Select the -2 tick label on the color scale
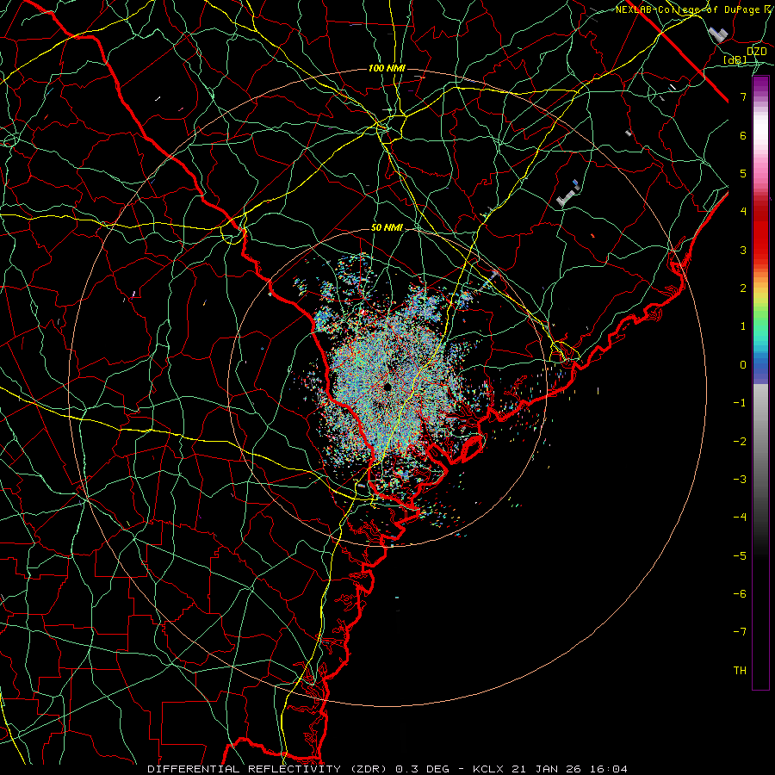Viewport: 775px width, 775px height. pyautogui.click(x=740, y=442)
